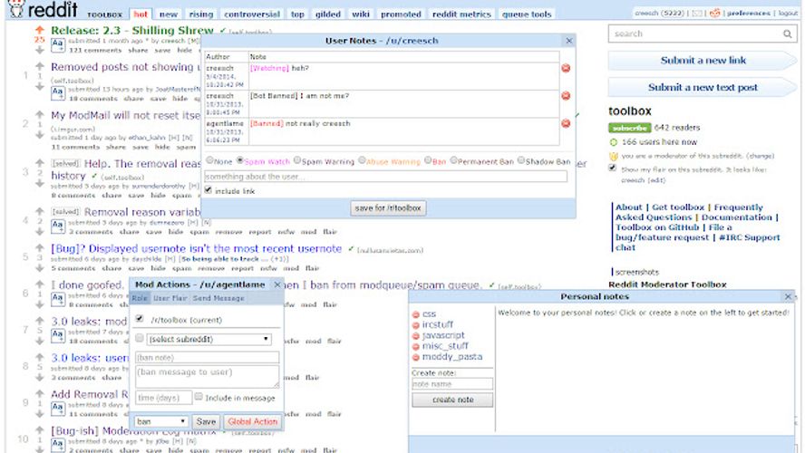Select the Spam Watch radio button
This screenshot has height=453, width=805.
point(239,160)
